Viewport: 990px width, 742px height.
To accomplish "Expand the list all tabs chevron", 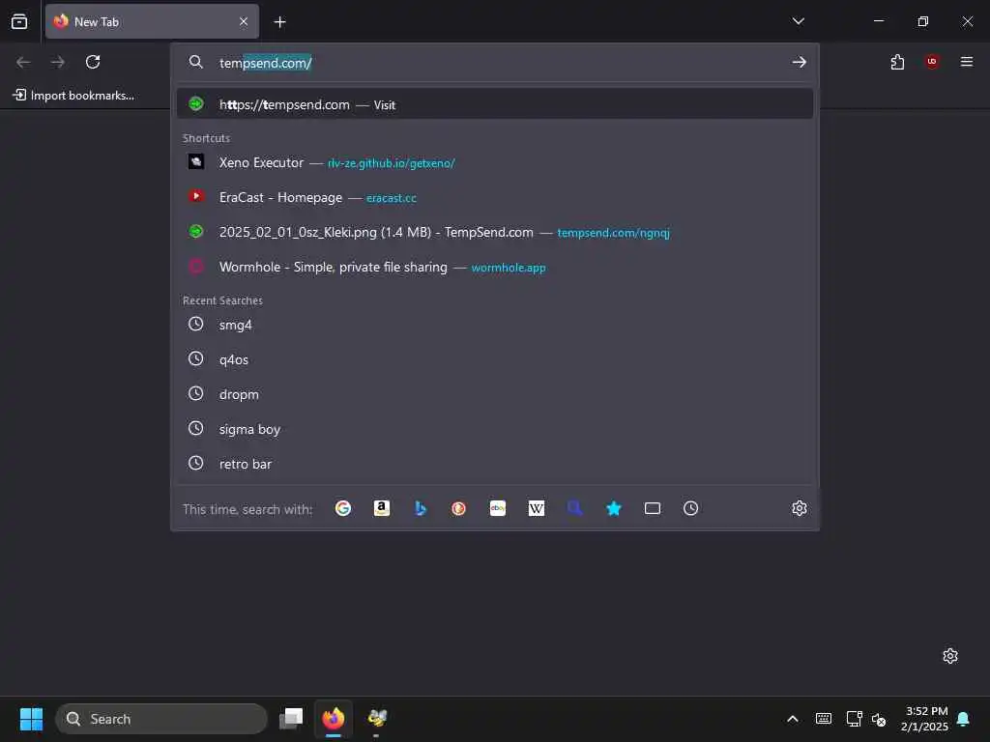I will click(798, 21).
